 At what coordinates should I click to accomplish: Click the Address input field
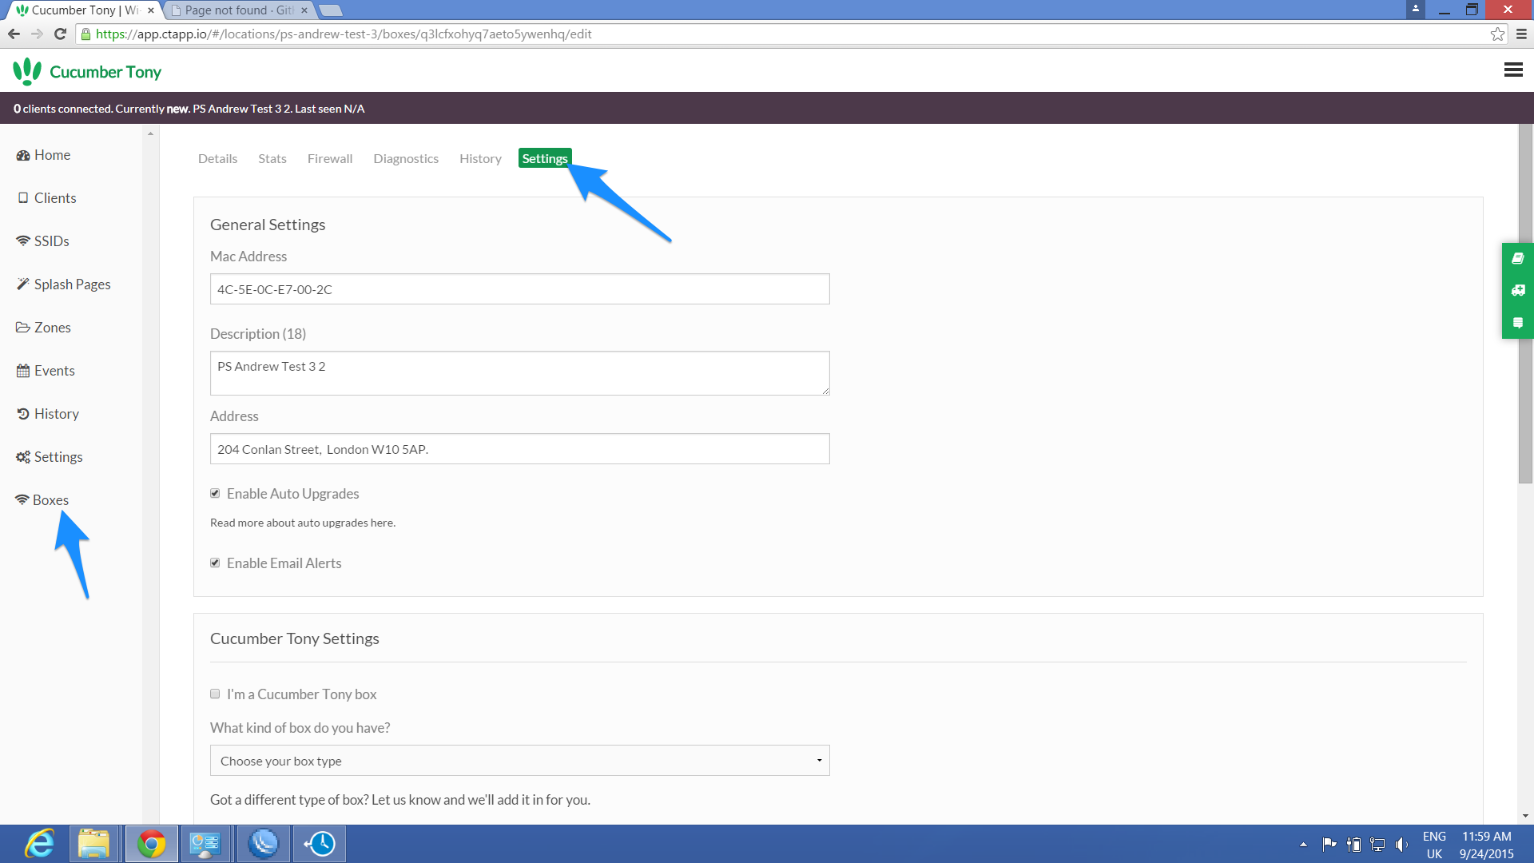(519, 449)
